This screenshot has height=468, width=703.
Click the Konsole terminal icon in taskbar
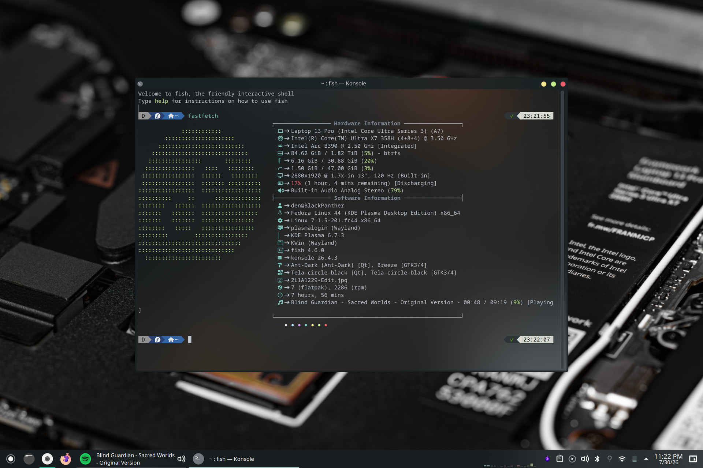[x=198, y=459]
